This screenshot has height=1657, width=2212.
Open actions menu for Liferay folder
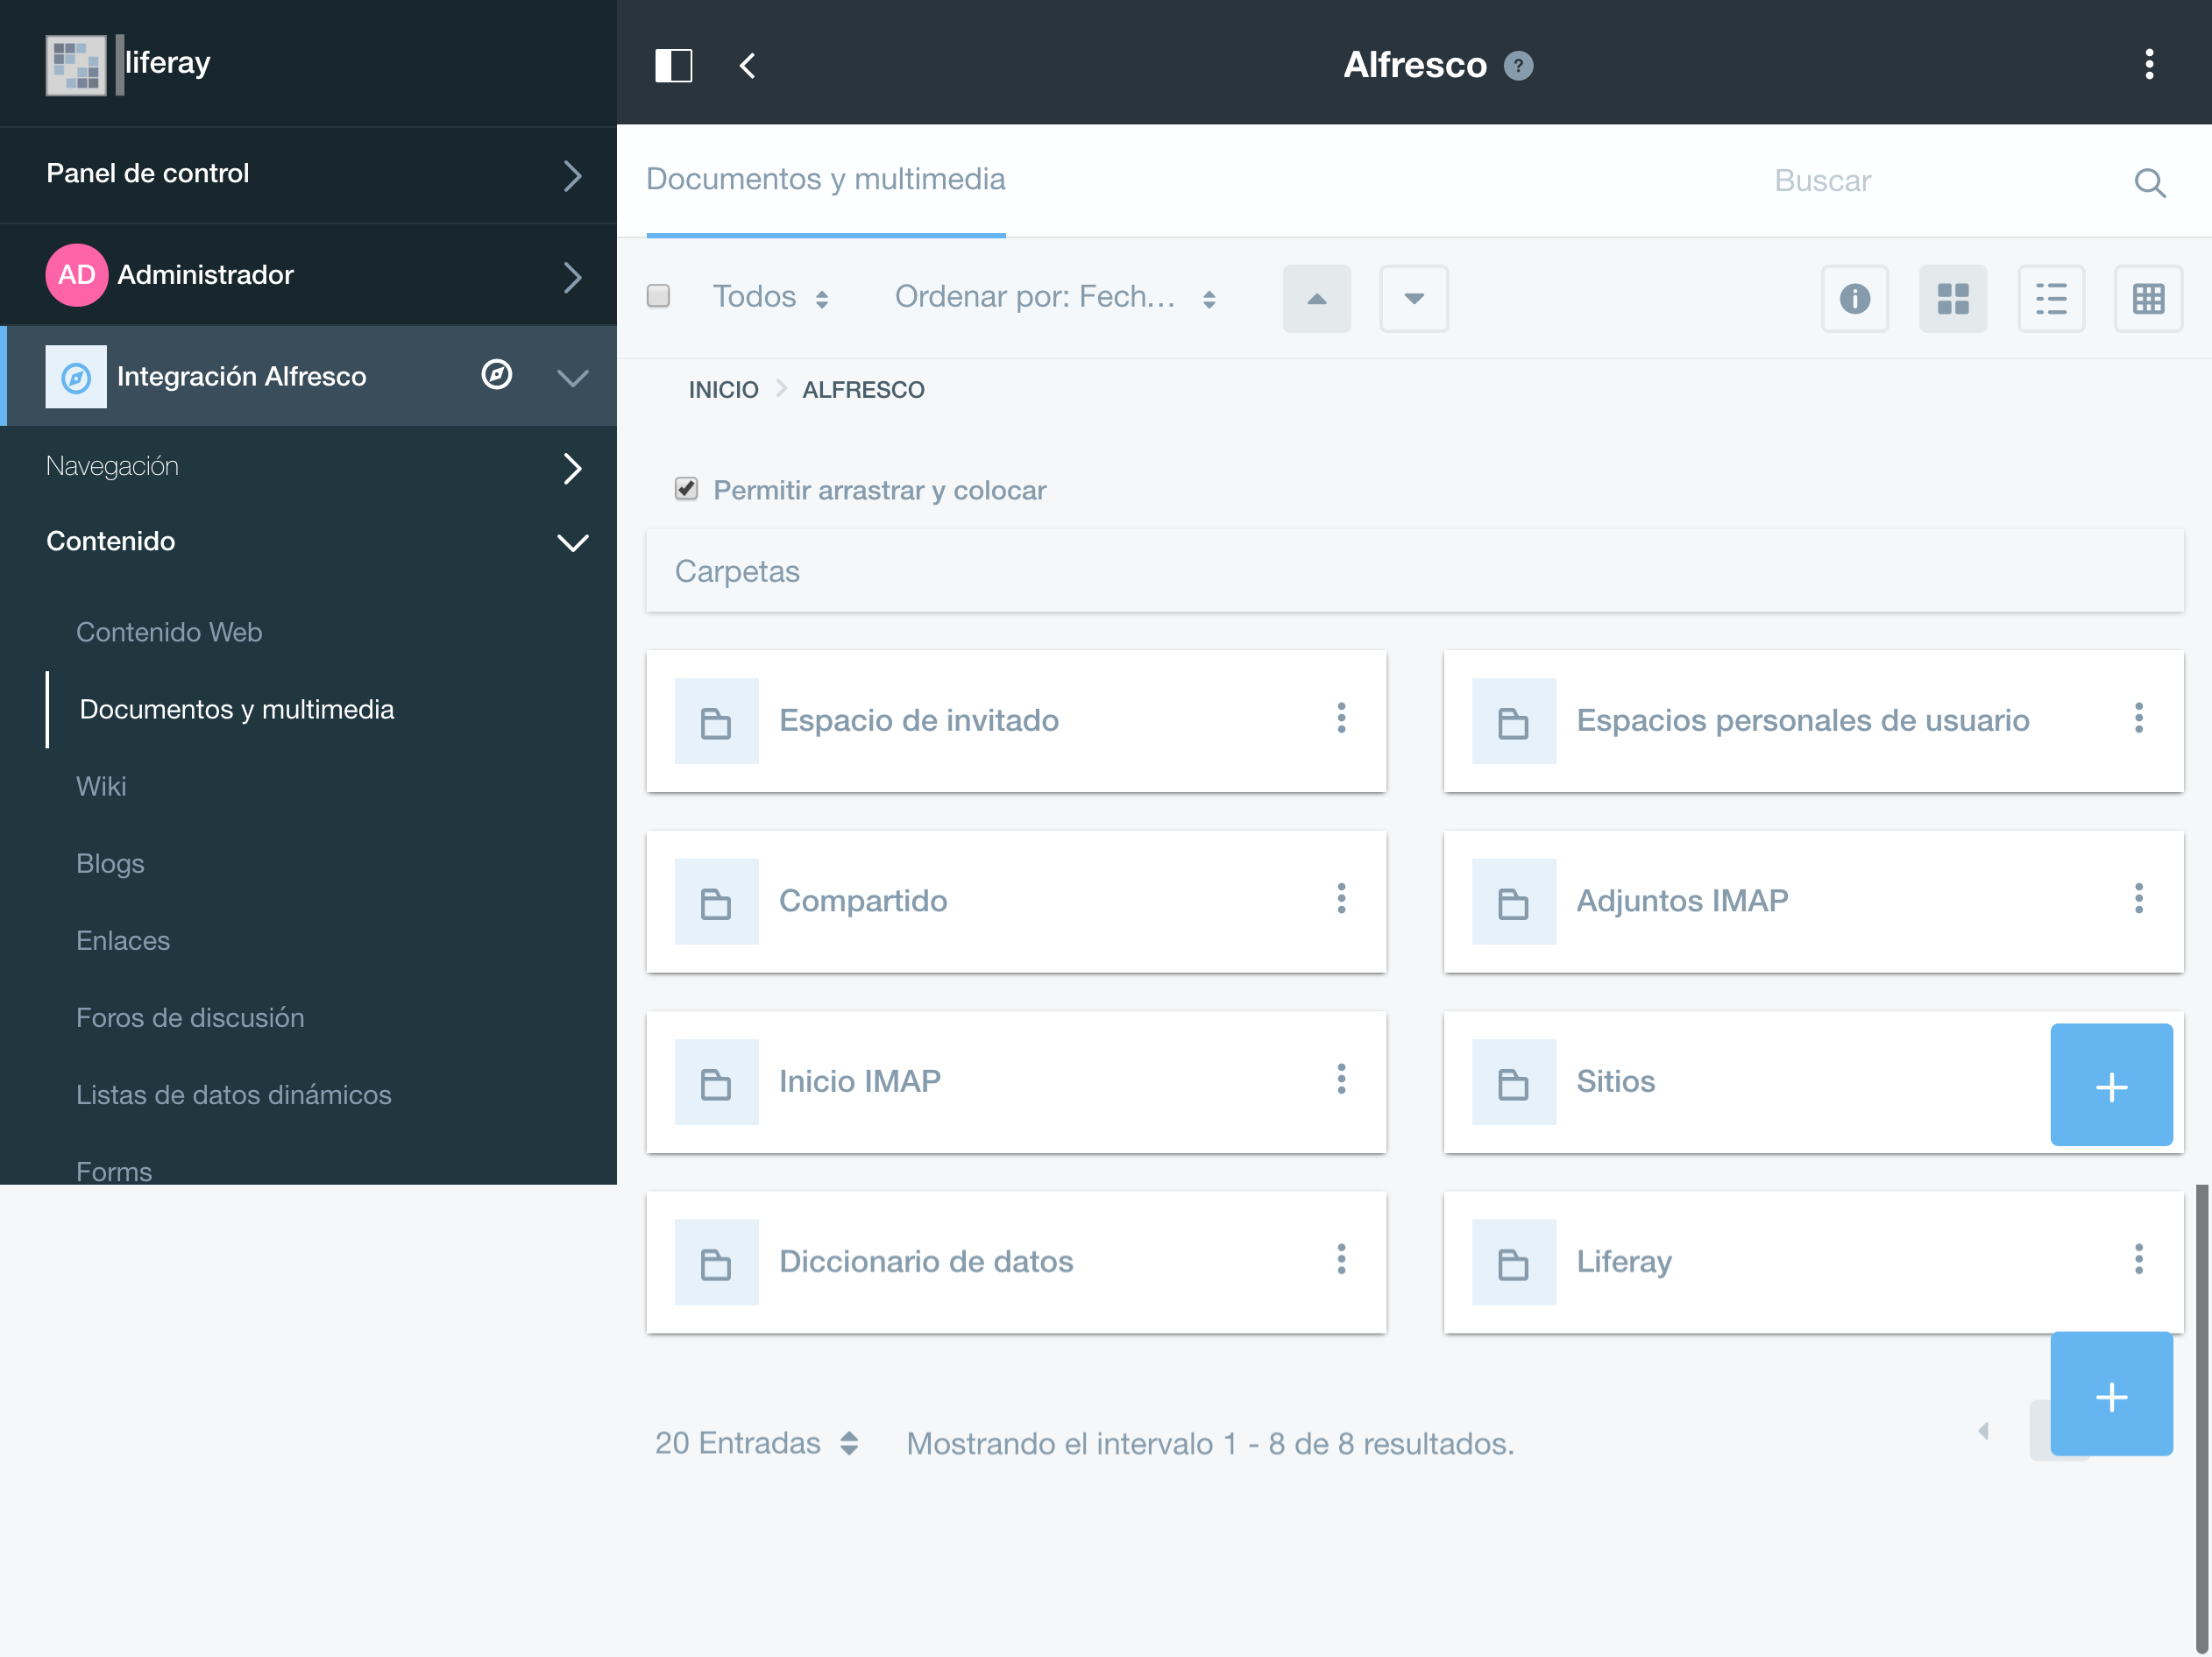tap(2138, 1259)
